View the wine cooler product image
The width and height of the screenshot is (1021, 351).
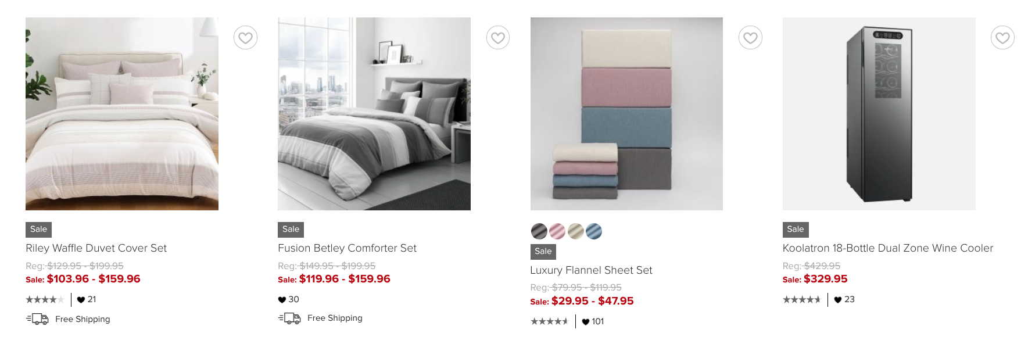pyautogui.click(x=879, y=114)
